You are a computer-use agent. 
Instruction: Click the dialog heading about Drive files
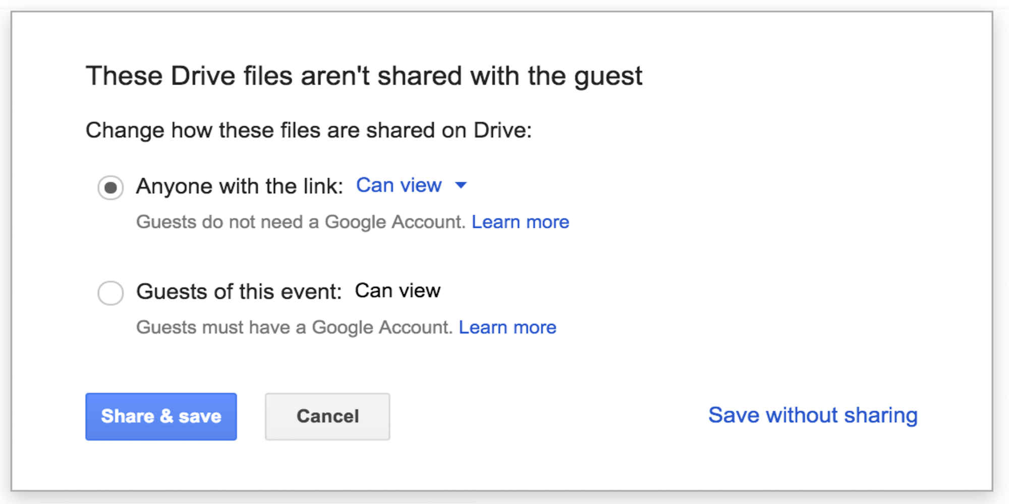pyautogui.click(x=363, y=76)
